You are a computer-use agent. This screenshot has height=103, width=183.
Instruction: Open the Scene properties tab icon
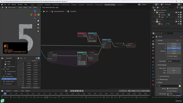point(153,51)
